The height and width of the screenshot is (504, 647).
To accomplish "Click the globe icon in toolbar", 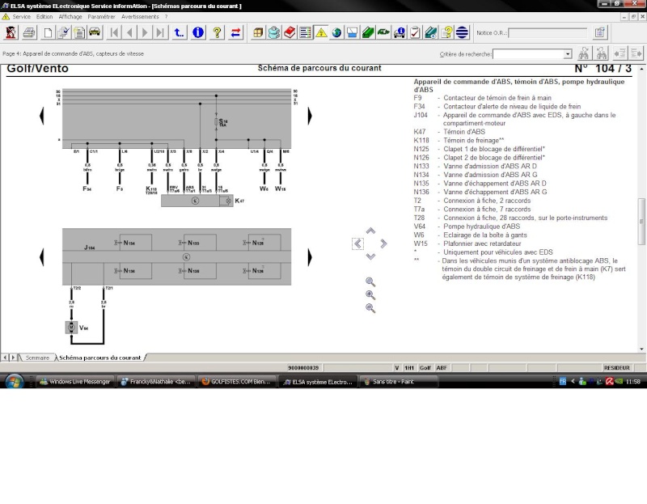I will [x=336, y=32].
